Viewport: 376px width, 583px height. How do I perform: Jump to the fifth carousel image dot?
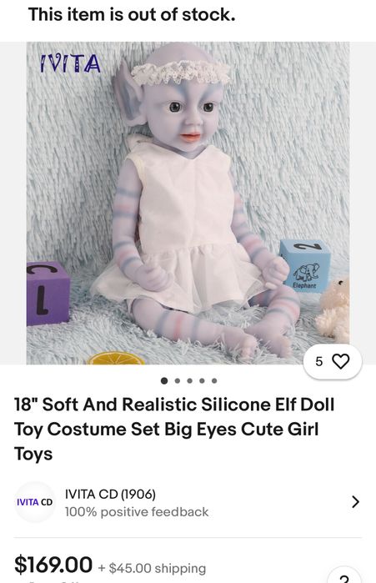click(x=214, y=380)
